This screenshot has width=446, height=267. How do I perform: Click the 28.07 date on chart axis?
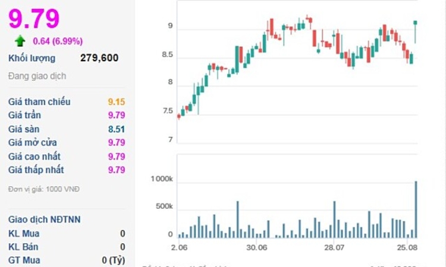(x=334, y=247)
